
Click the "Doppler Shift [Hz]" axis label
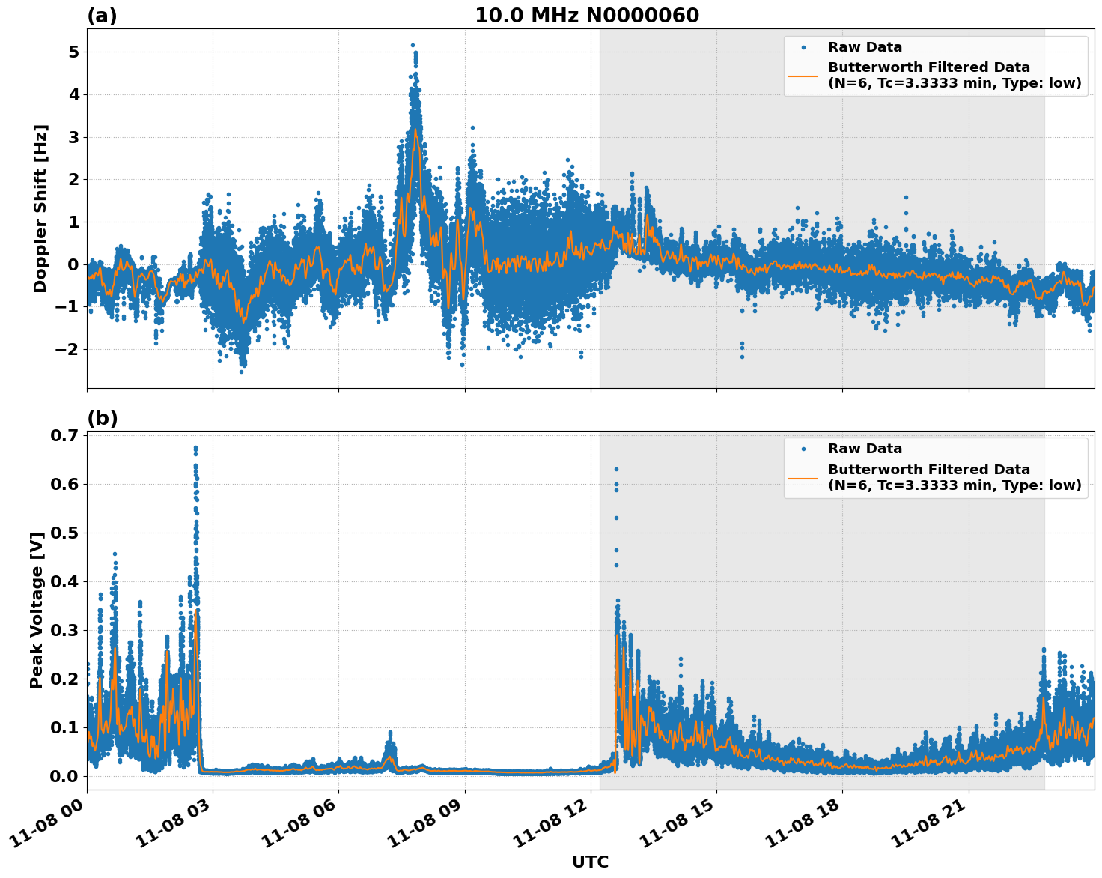tap(43, 204)
